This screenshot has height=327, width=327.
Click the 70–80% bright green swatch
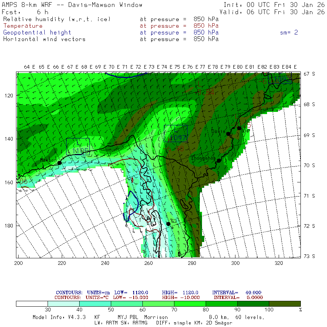tap(190, 304)
